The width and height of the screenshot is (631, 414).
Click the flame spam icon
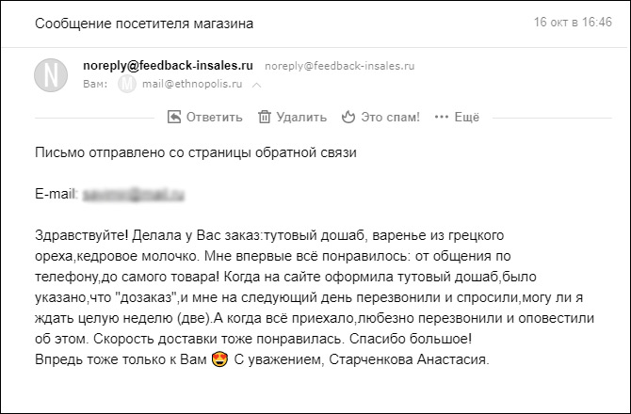click(348, 118)
